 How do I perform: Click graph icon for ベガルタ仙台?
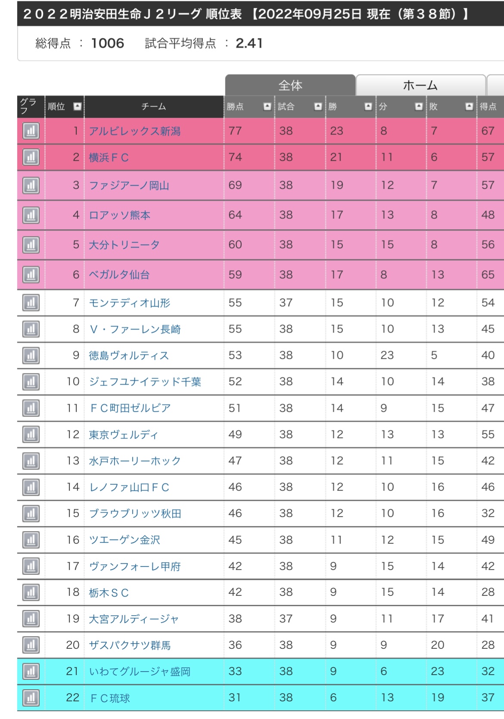pyautogui.click(x=31, y=274)
